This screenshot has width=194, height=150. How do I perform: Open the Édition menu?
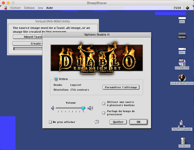point(29,8)
